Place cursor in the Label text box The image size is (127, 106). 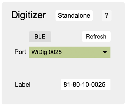tap(86, 85)
